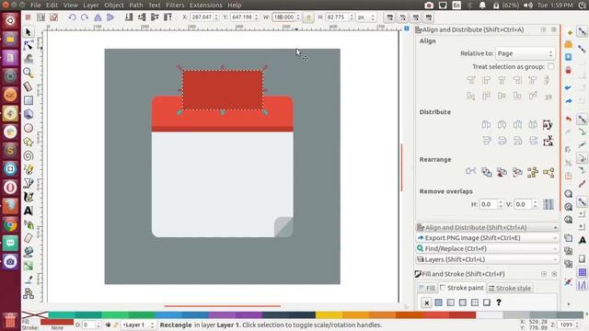Expand Find/Replace panel
589x331 pixels.
pos(487,249)
